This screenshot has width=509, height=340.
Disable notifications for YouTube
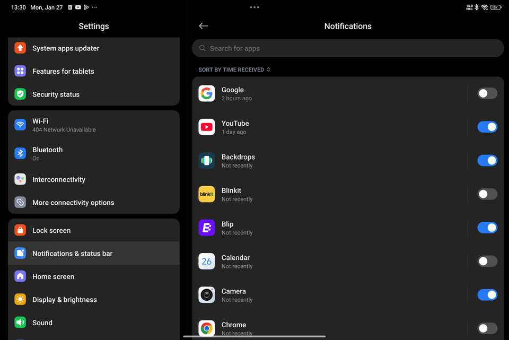(x=487, y=127)
